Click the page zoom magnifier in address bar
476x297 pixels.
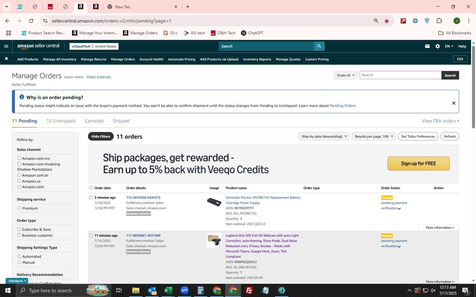[x=376, y=21]
